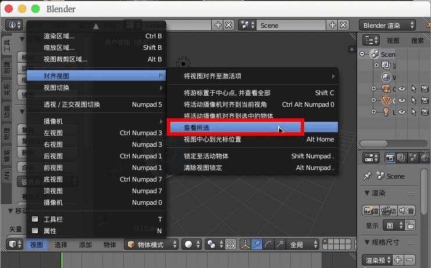Open the viewport shading dropdown
Viewport: 431px width, 268px height.
(x=192, y=244)
